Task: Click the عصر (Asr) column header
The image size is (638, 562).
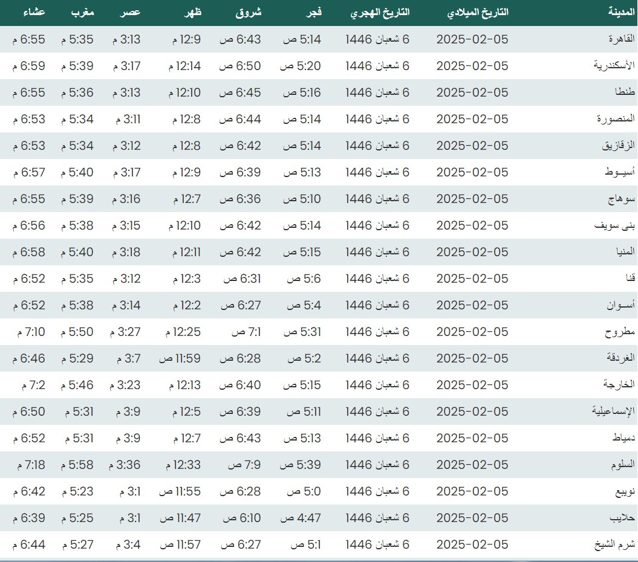Action: tap(129, 13)
